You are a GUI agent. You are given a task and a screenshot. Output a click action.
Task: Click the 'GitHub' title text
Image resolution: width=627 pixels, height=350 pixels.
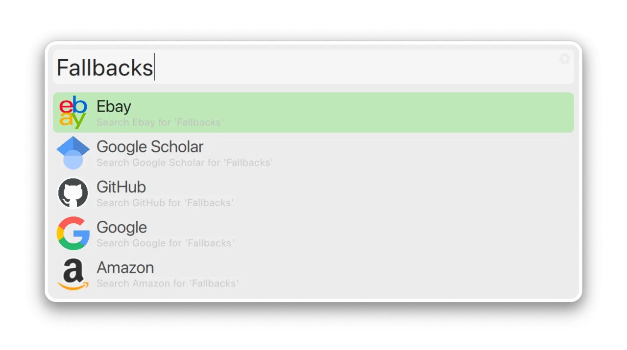click(x=121, y=187)
